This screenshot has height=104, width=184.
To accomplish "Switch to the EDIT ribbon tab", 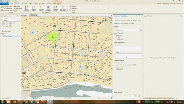I will coord(36,4).
